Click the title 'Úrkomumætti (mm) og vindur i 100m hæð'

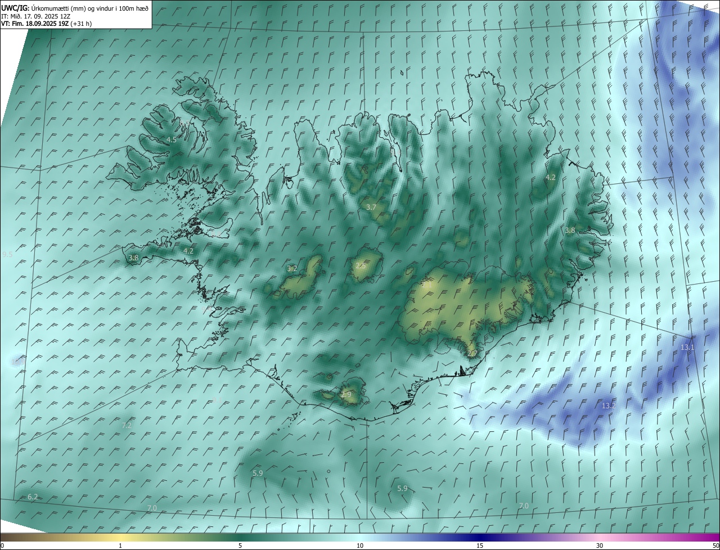click(x=90, y=8)
